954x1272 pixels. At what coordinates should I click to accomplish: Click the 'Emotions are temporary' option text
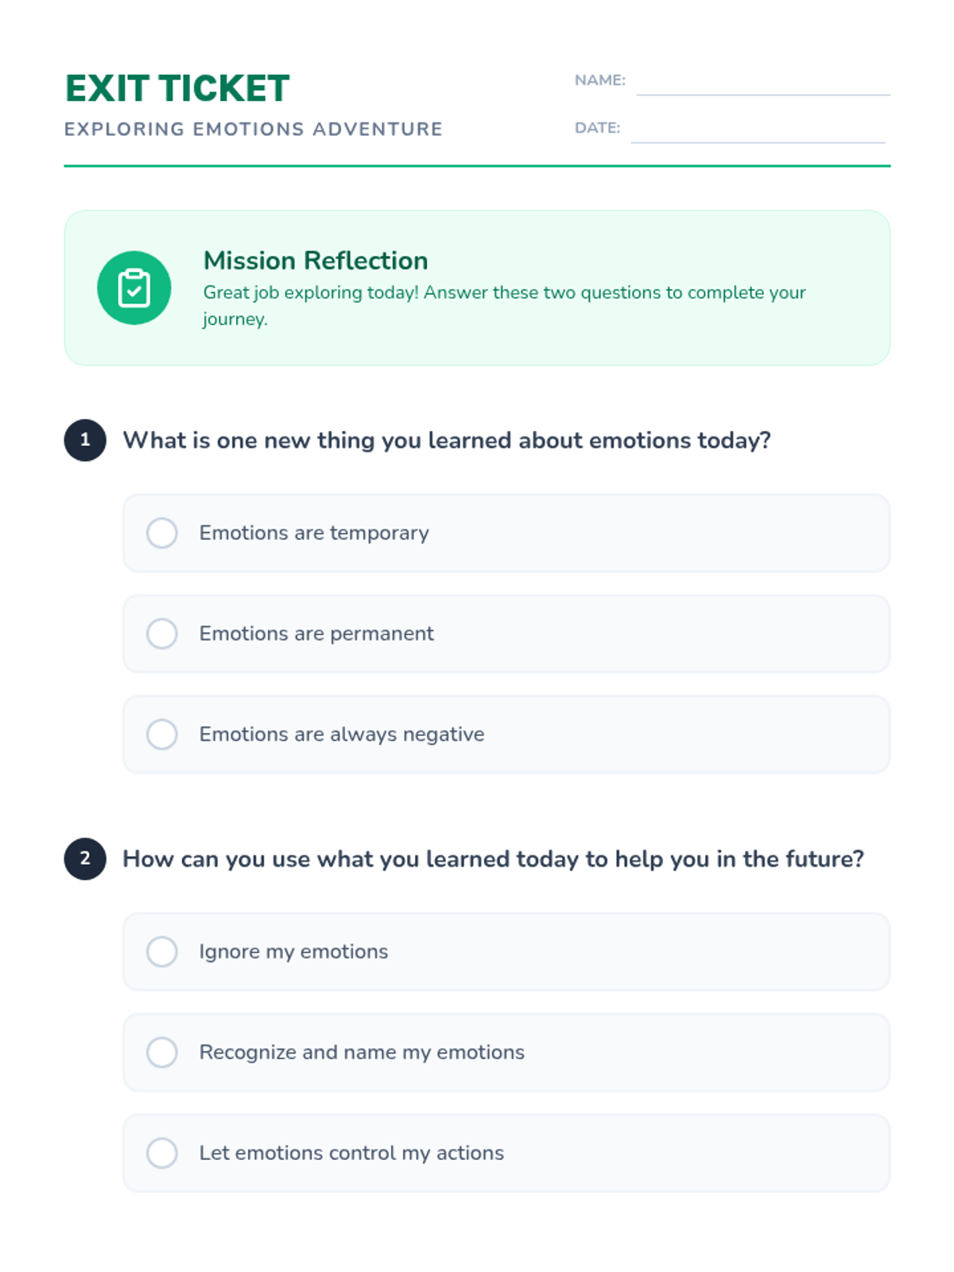[x=314, y=533]
